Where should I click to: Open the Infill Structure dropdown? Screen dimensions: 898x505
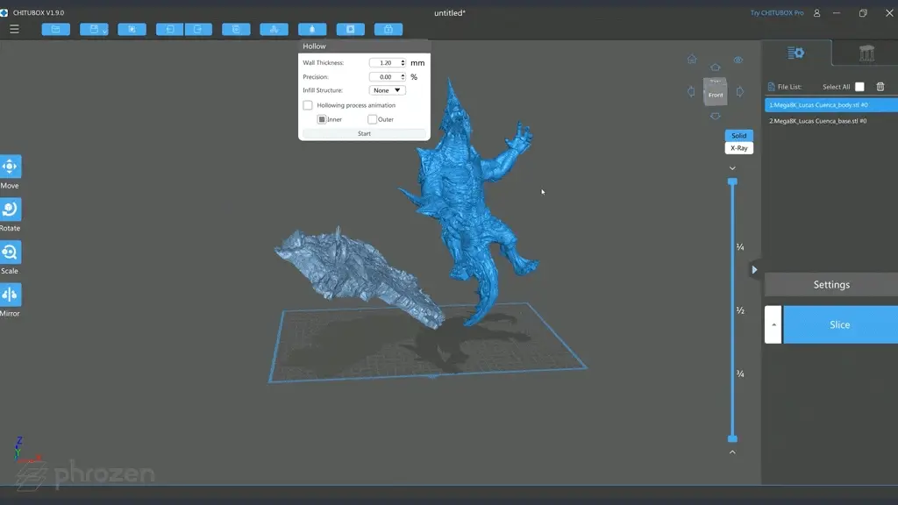(387, 90)
